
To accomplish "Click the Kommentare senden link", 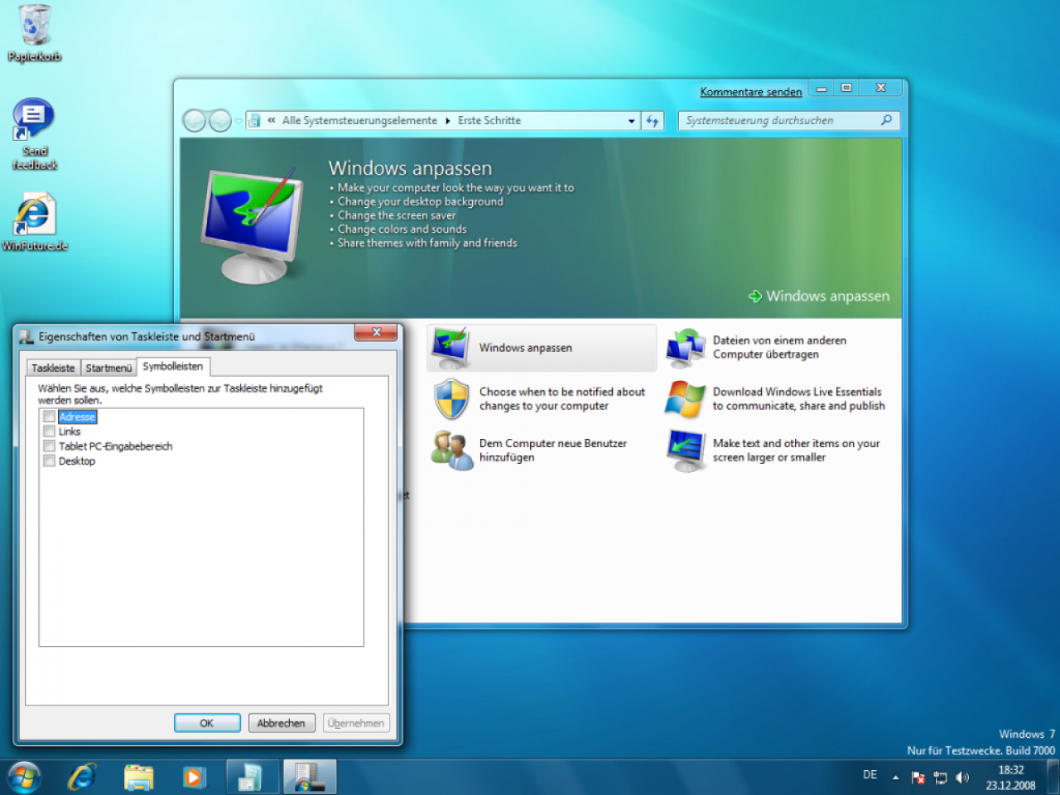I will 750,92.
